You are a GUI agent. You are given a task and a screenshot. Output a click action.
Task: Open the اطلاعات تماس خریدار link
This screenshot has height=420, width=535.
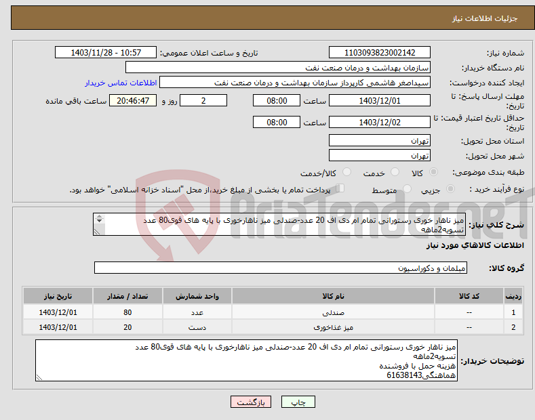click(x=121, y=83)
